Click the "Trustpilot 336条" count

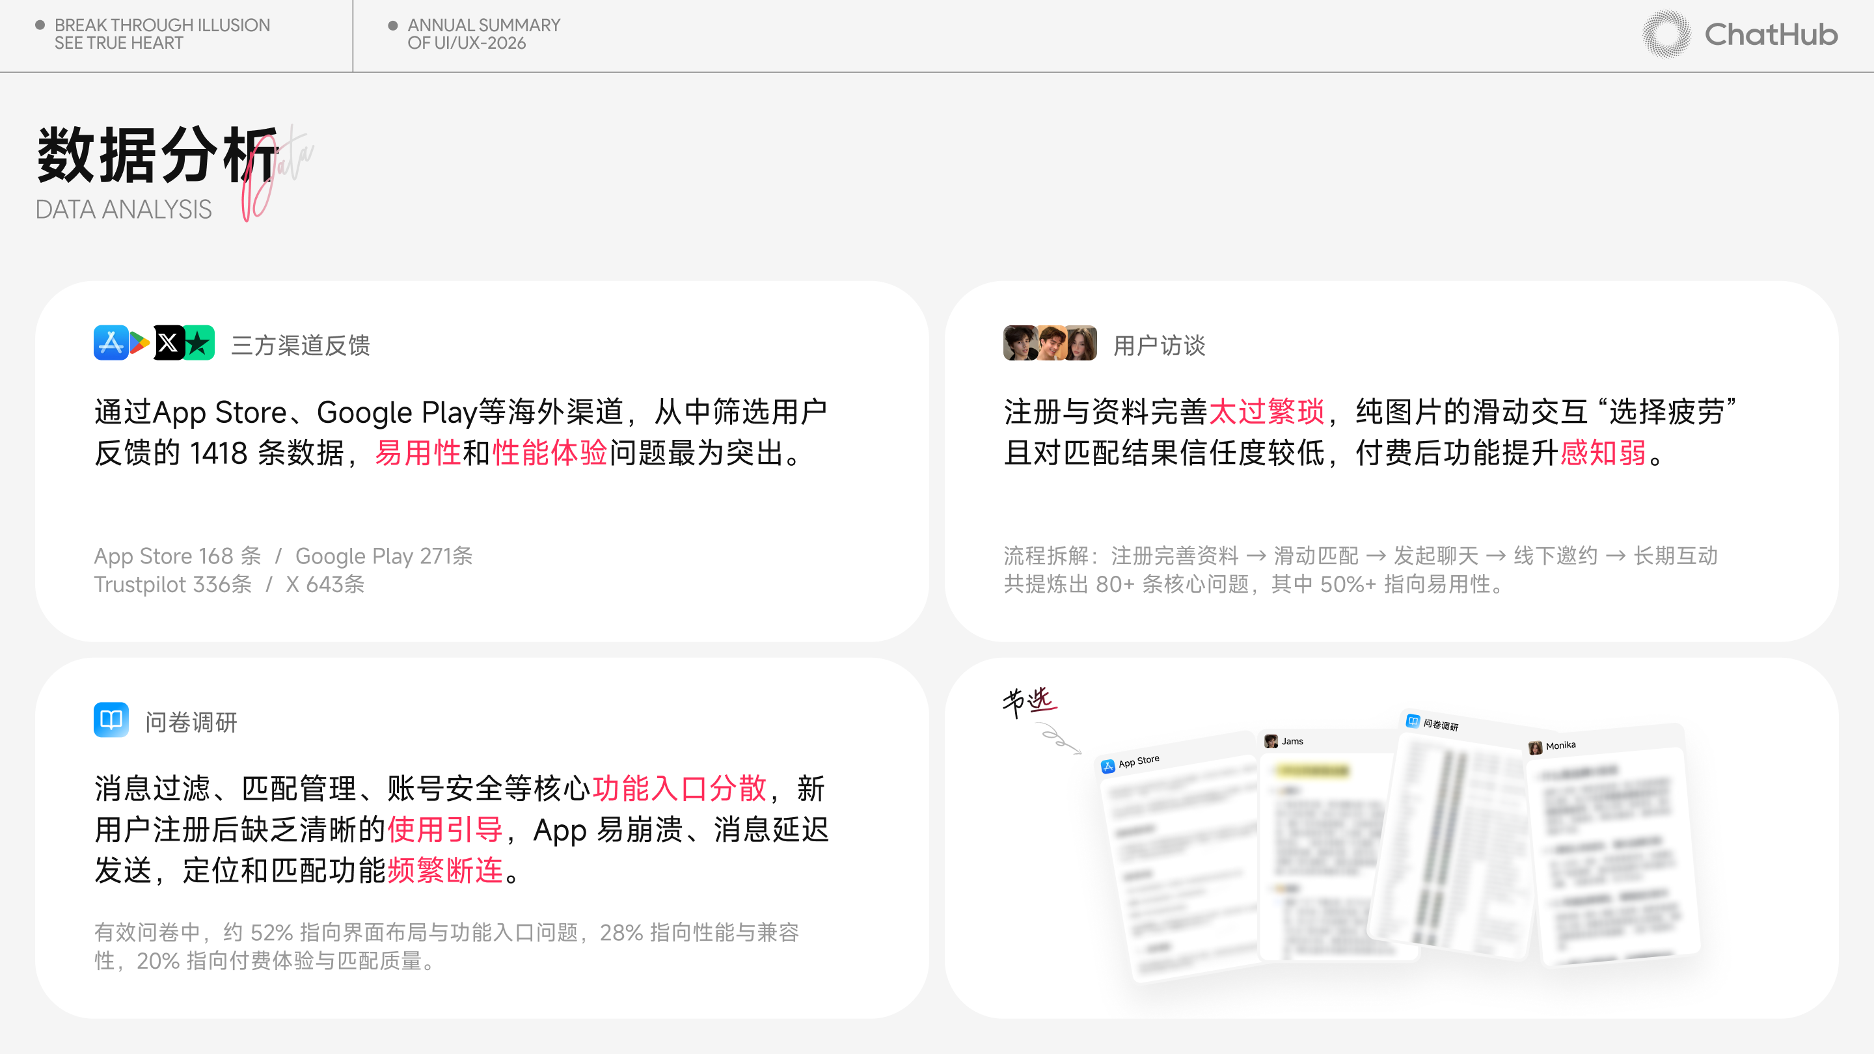pos(173,584)
